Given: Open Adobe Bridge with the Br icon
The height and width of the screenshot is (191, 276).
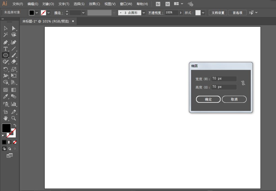Looking at the screenshot, I should [158, 4].
